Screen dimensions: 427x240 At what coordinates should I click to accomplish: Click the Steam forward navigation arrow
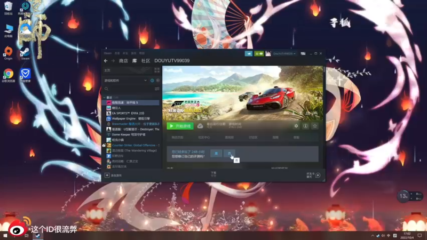[113, 61]
